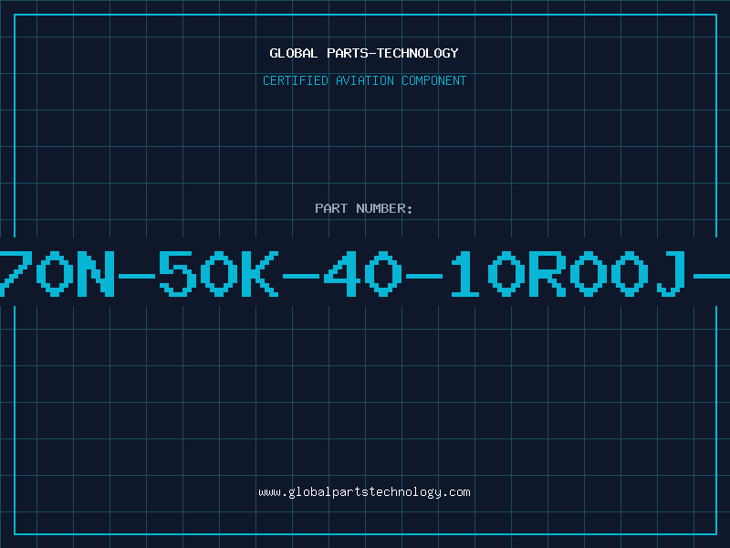Click the letter K in 50K
Screen dimensions: 730x548
(260, 274)
